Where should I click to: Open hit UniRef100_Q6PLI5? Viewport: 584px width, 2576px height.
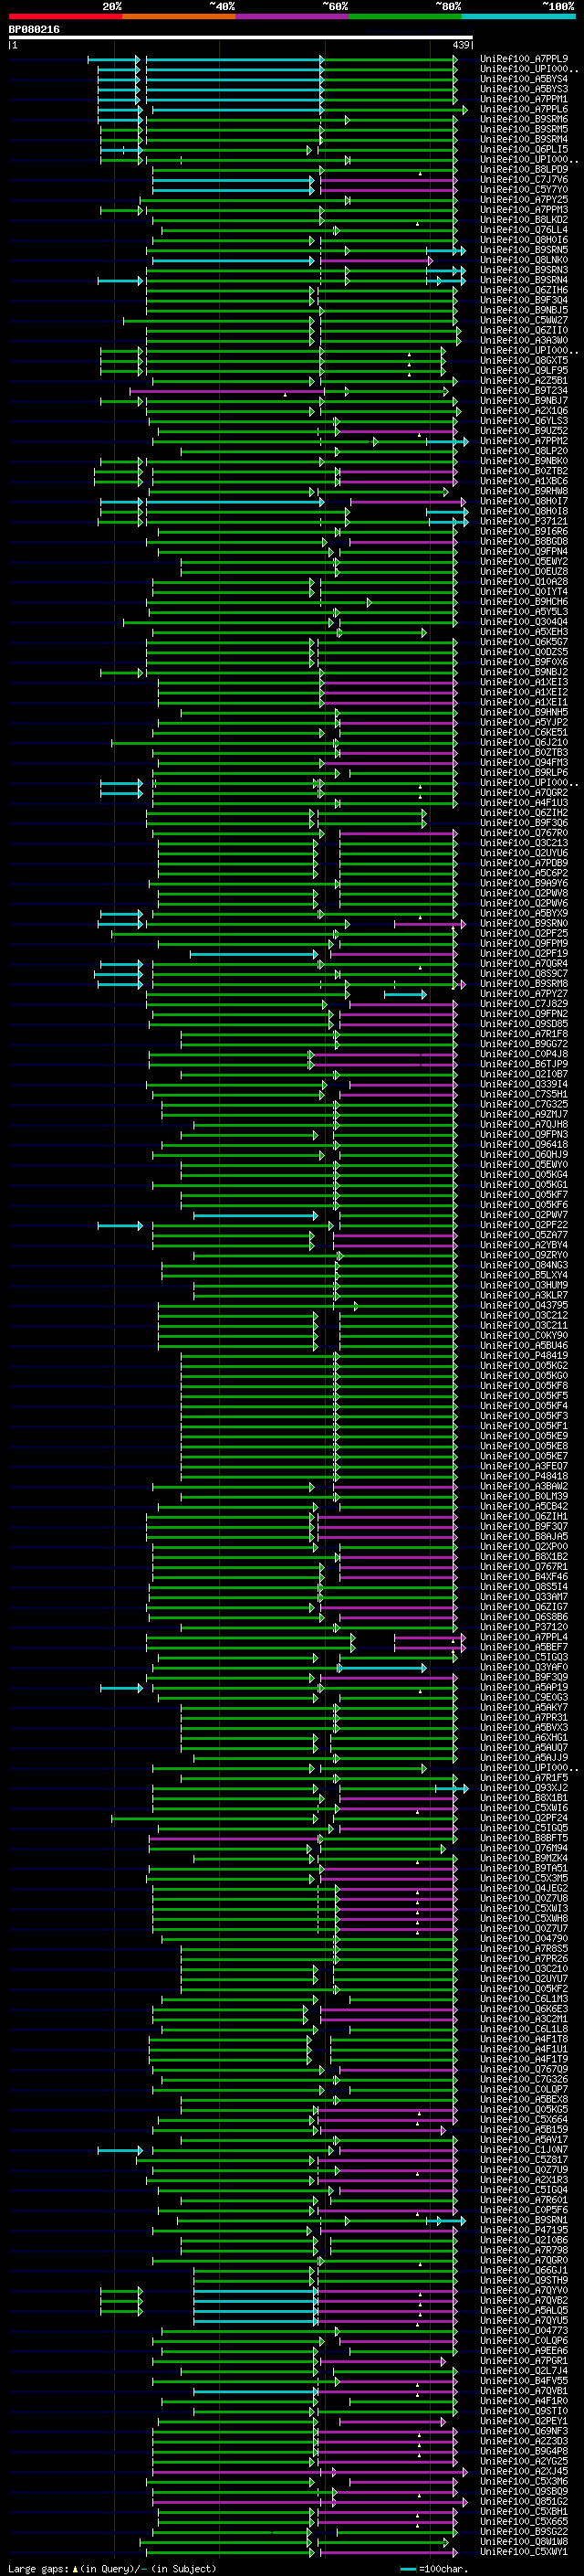coord(524,149)
